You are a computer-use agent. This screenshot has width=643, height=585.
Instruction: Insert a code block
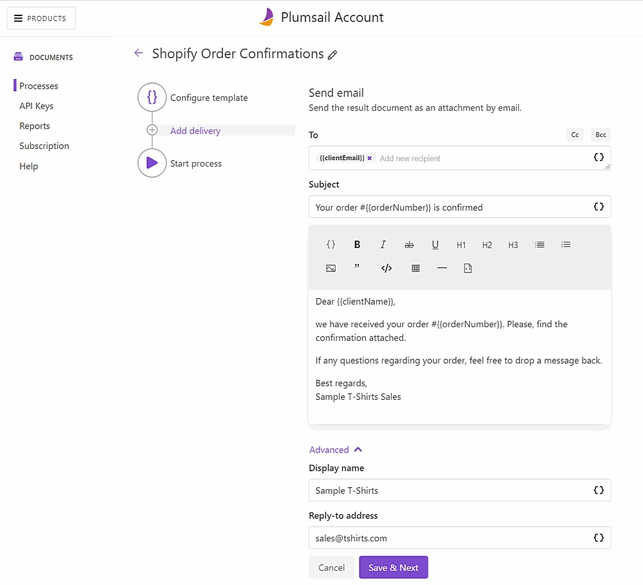(386, 268)
